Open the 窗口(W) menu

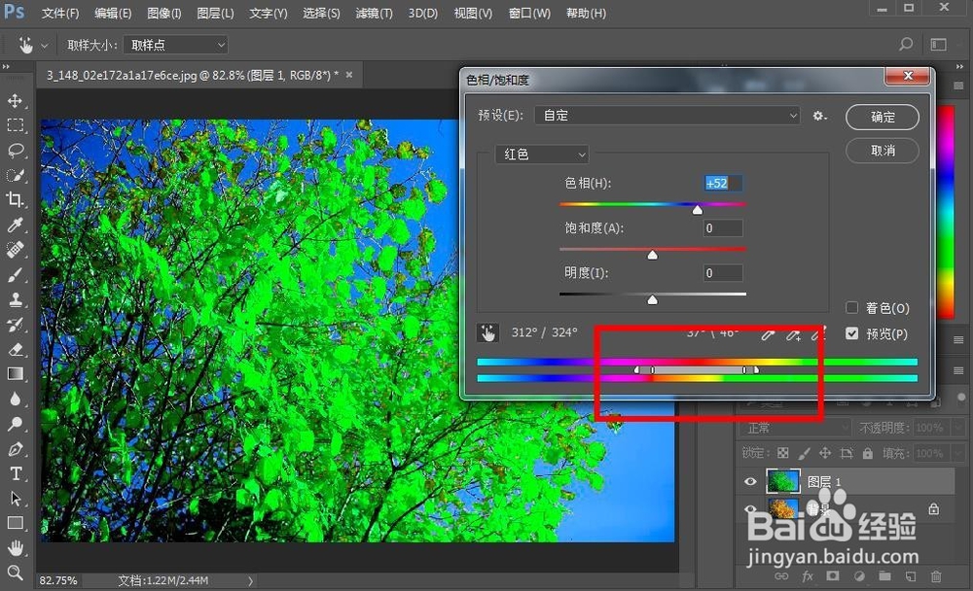click(529, 13)
